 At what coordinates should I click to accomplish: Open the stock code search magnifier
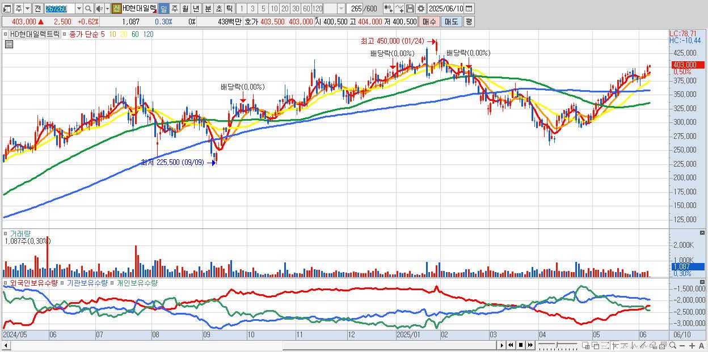coord(88,9)
